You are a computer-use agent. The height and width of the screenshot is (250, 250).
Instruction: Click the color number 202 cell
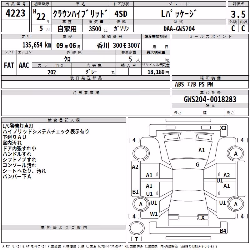click(52, 72)
